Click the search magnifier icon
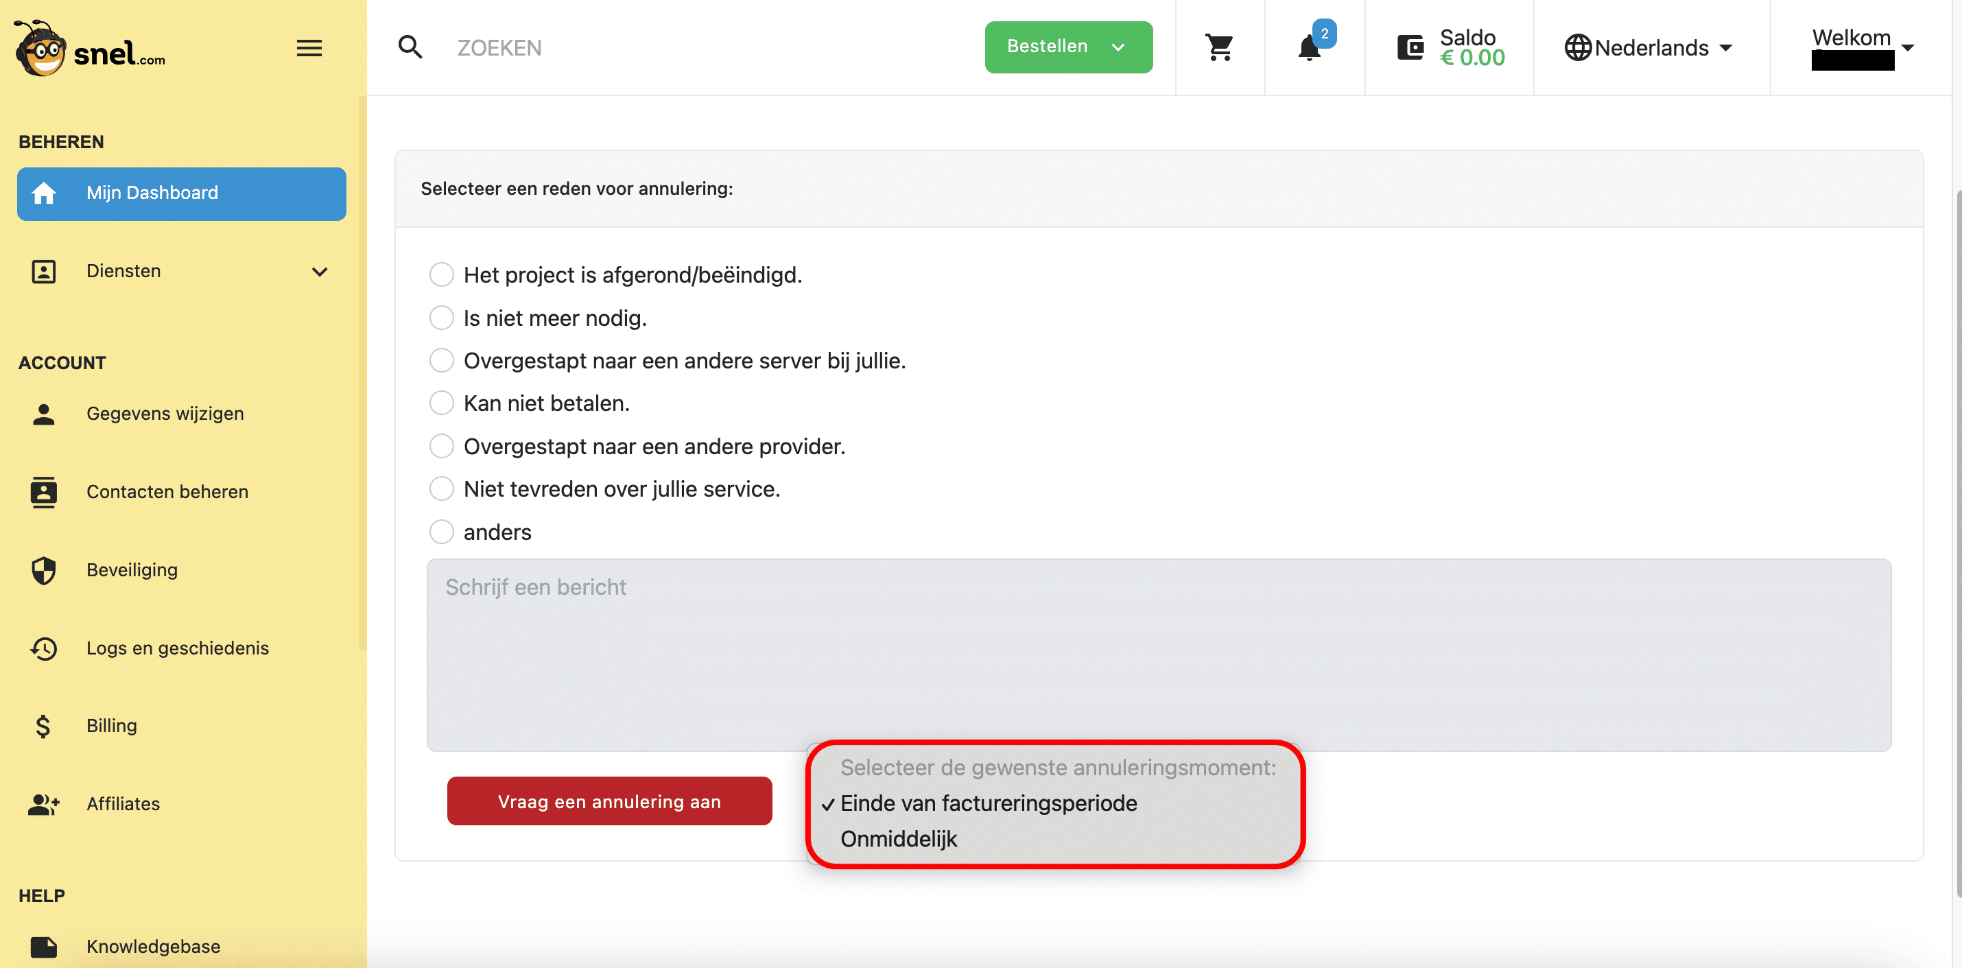The height and width of the screenshot is (968, 1962). coord(410,47)
